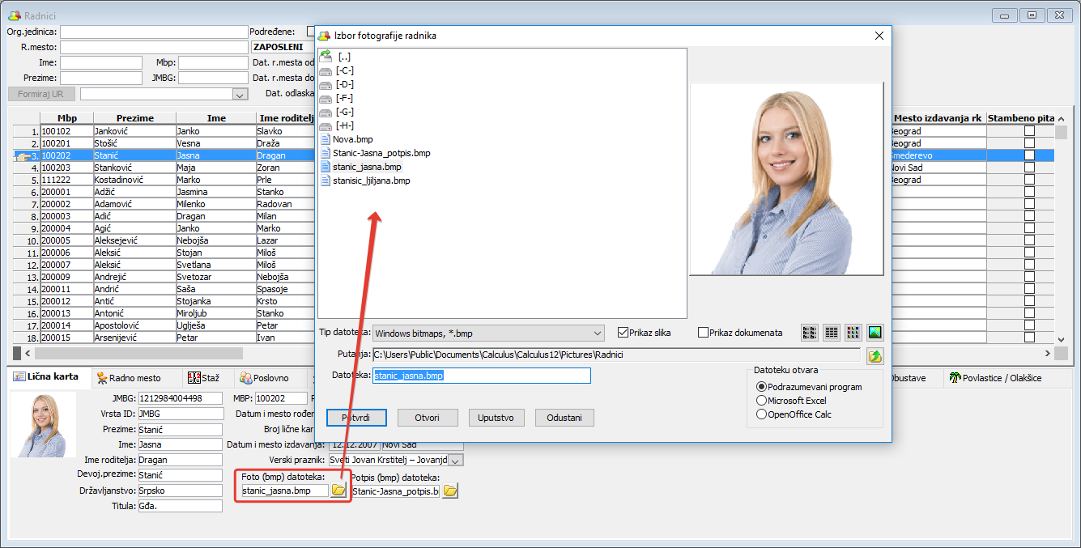The height and width of the screenshot is (548, 1081).
Task: Open drive [-D-] in file list
Action: 344,84
